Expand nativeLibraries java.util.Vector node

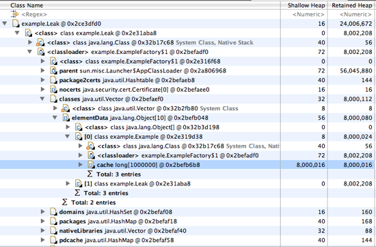click(42, 231)
